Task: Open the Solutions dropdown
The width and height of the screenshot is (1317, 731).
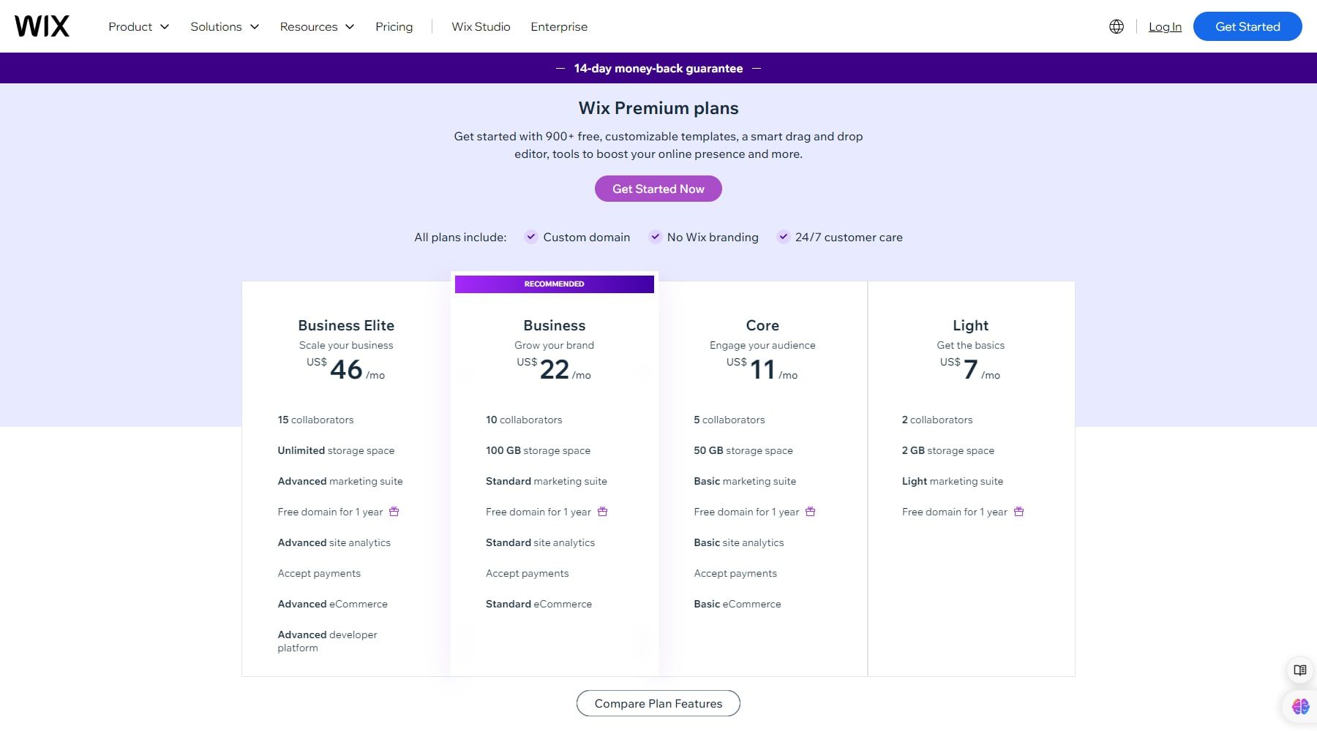Action: (x=224, y=26)
